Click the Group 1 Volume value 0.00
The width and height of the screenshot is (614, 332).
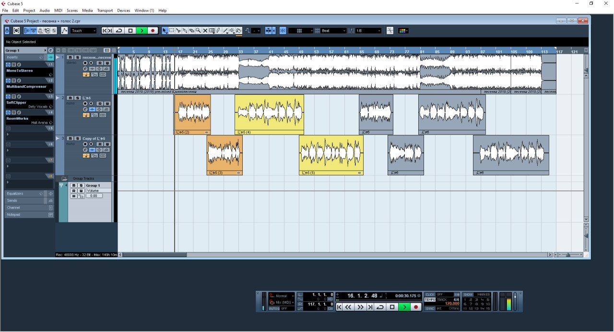pos(94,196)
